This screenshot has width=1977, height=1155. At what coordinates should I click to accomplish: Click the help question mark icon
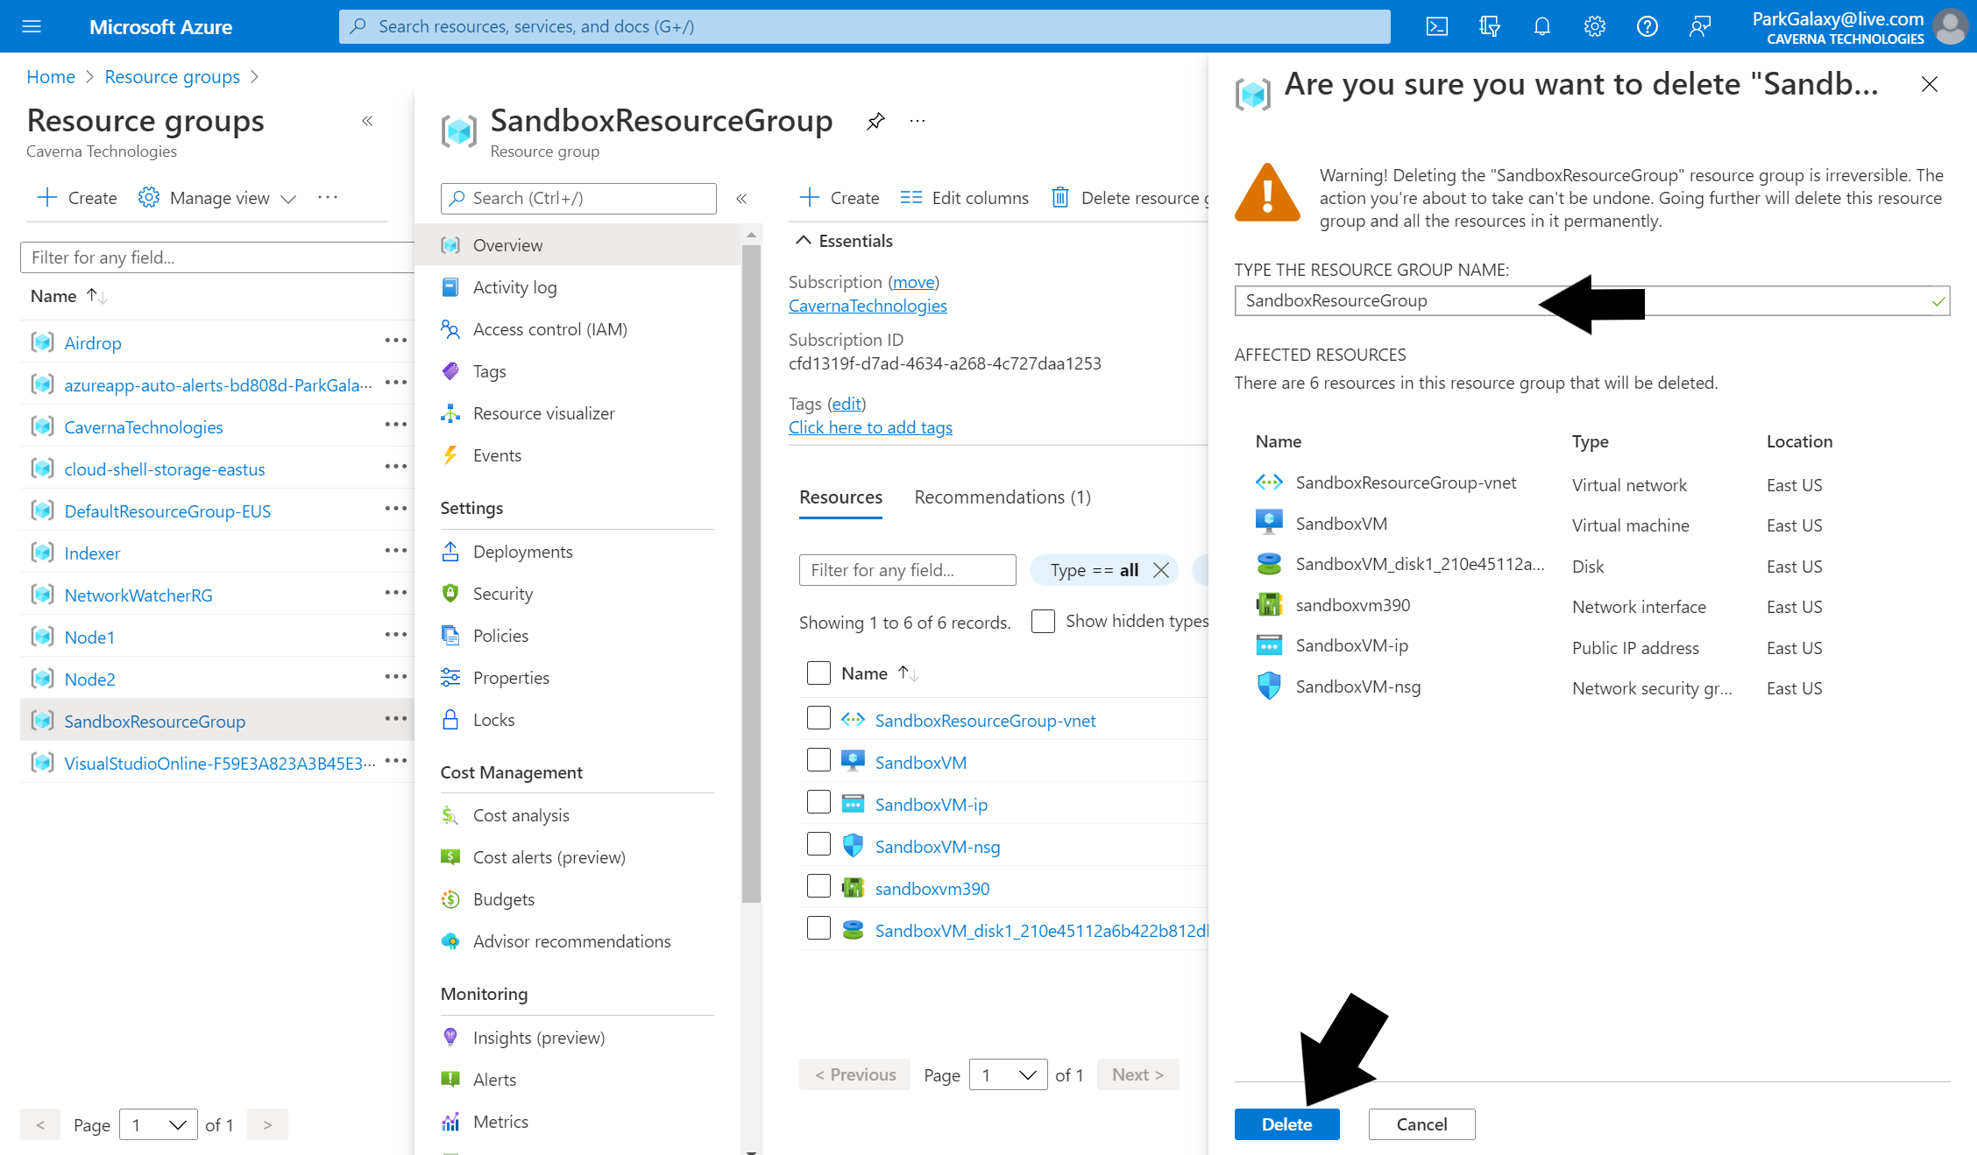pos(1647,26)
